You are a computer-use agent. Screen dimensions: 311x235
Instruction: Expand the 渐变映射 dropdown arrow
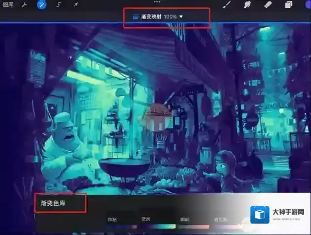[181, 17]
